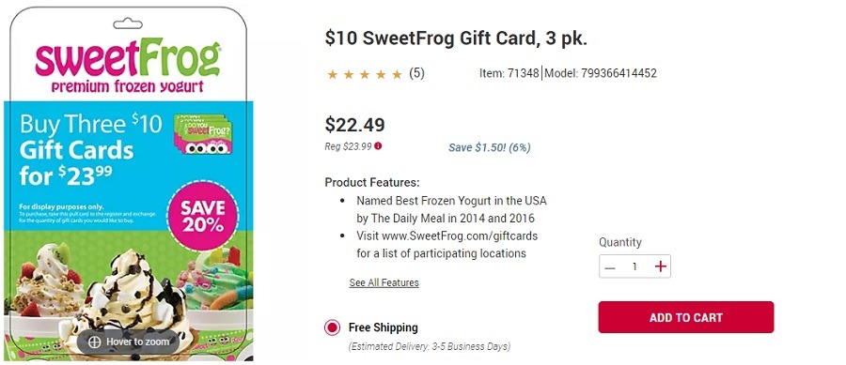Click the zoom crosshair icon on product image

pyautogui.click(x=94, y=342)
